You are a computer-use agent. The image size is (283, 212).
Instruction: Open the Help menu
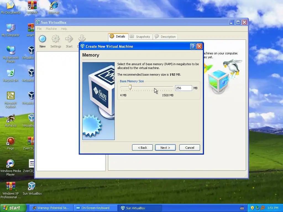pyautogui.click(x=64, y=29)
